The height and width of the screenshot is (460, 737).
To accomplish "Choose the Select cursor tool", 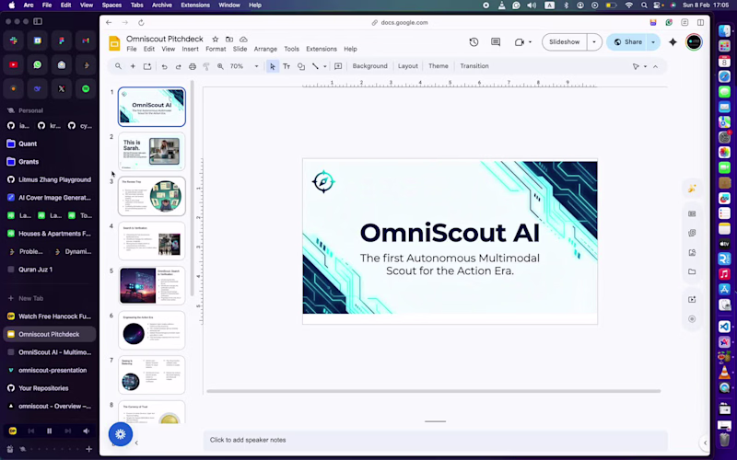I will point(273,66).
